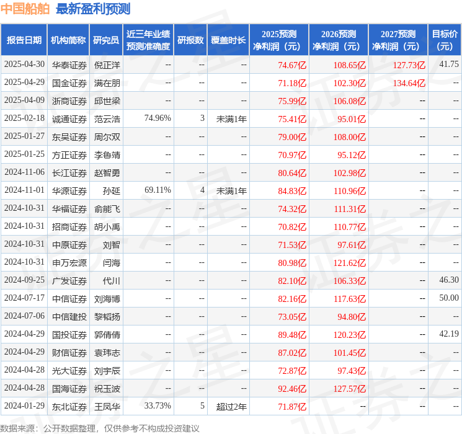Image resolution: width=462 pixels, height=434 pixels.
Task: Click target price 41.75
Action: [x=449, y=64]
